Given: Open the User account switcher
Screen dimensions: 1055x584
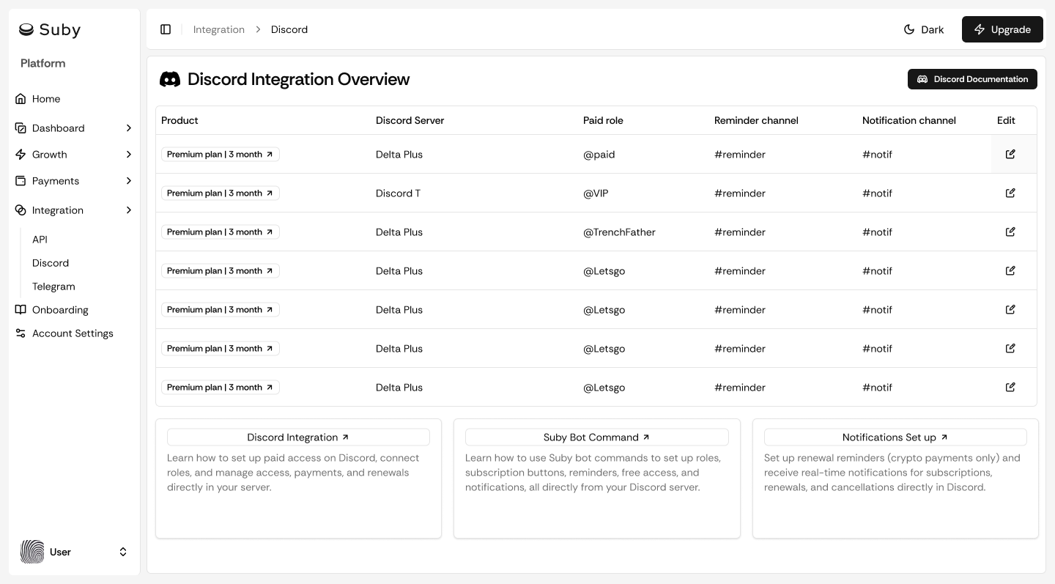Looking at the screenshot, I should click(x=123, y=552).
